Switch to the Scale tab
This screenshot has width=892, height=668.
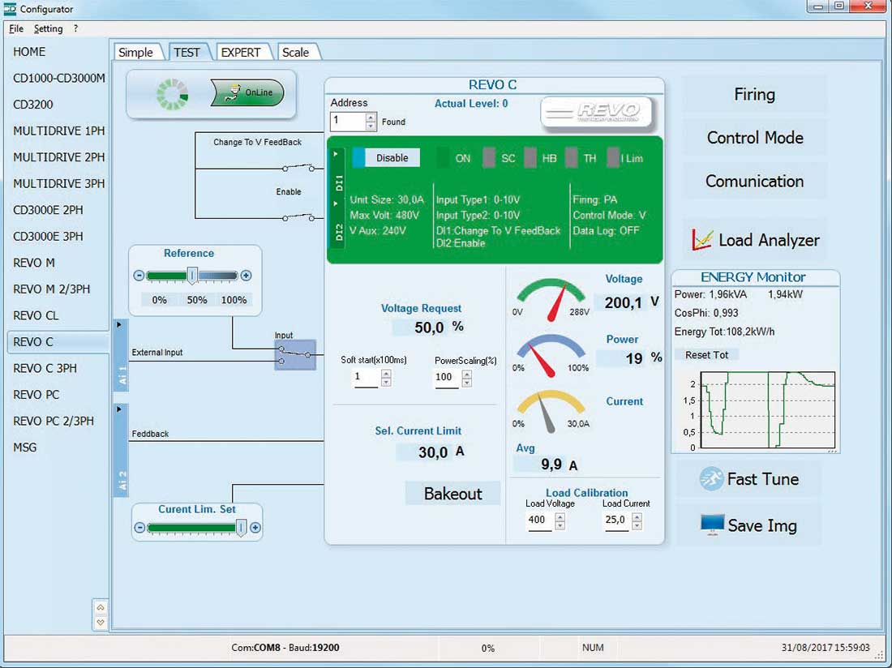point(296,53)
